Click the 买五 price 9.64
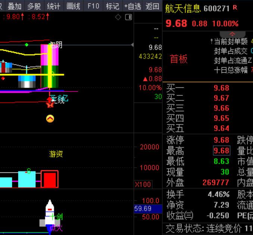 221,128
